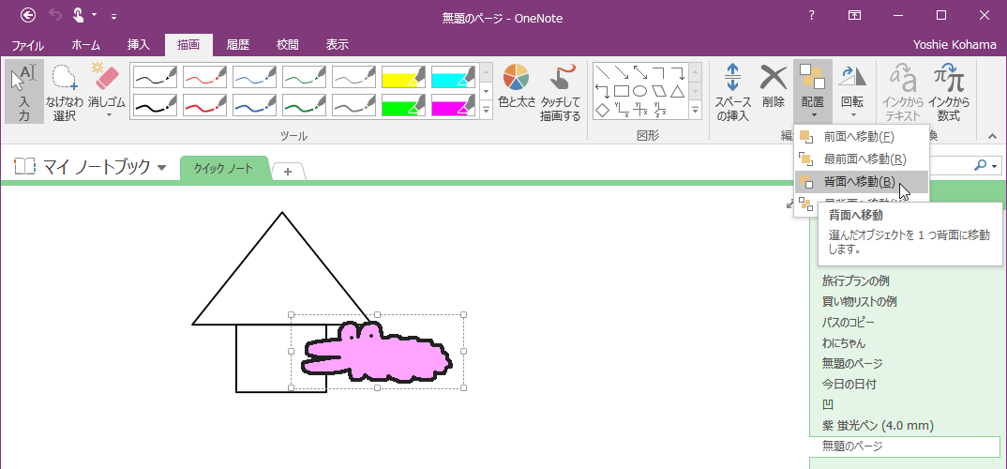Open the page 今日の日付
The width and height of the screenshot is (1007, 469).
[x=849, y=385]
